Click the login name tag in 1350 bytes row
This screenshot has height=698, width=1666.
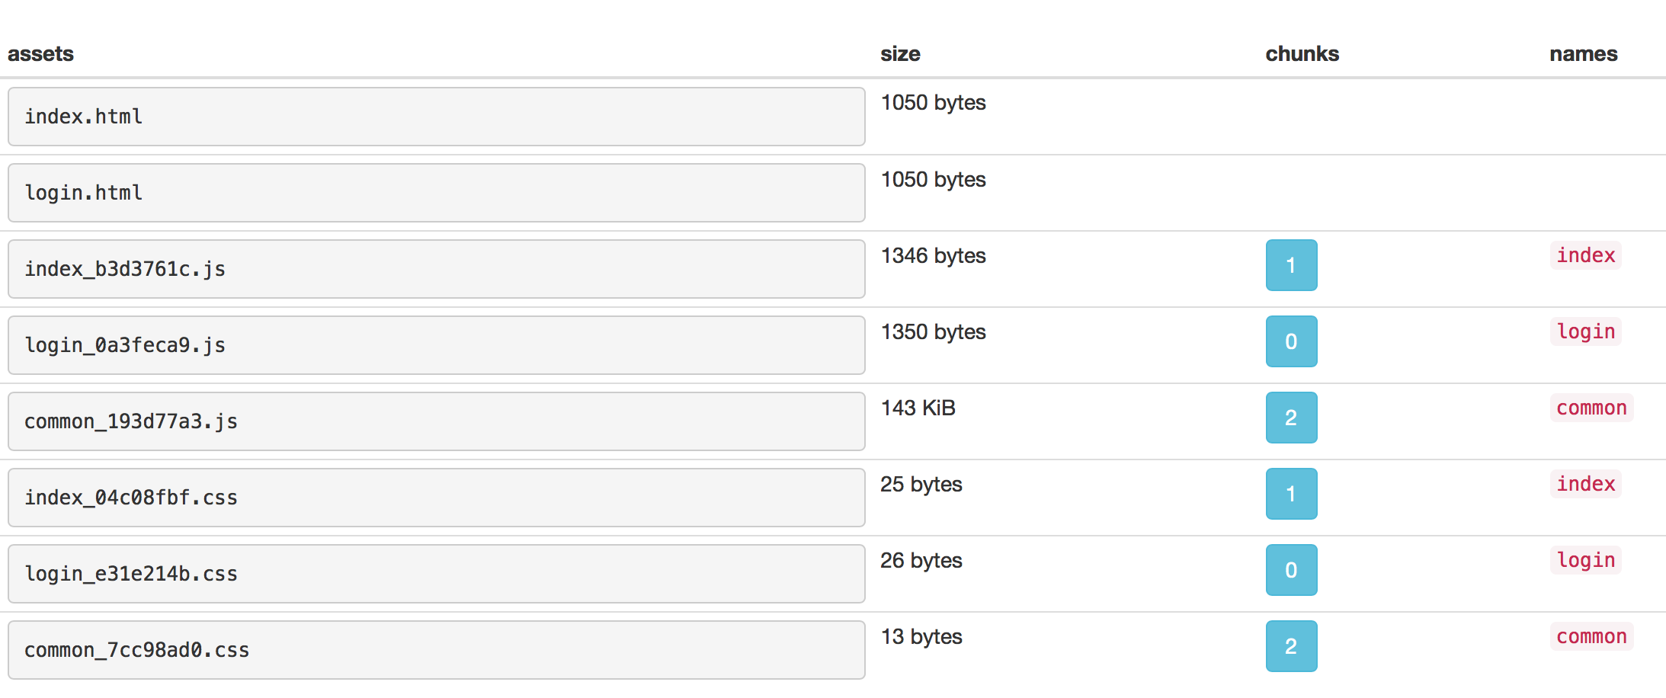tap(1585, 331)
